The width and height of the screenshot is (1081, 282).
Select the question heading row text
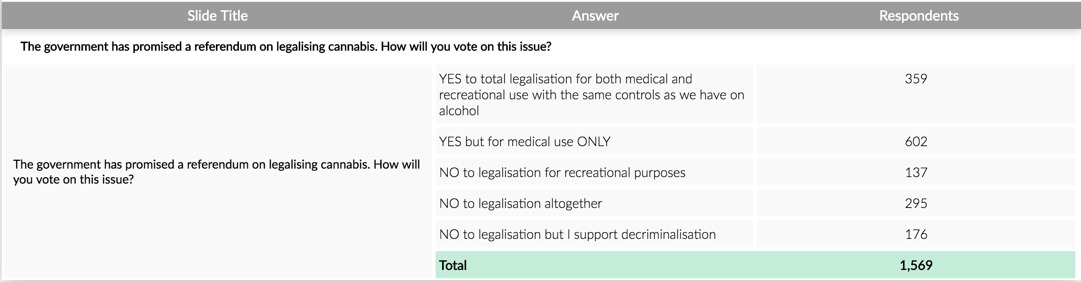tap(286, 47)
